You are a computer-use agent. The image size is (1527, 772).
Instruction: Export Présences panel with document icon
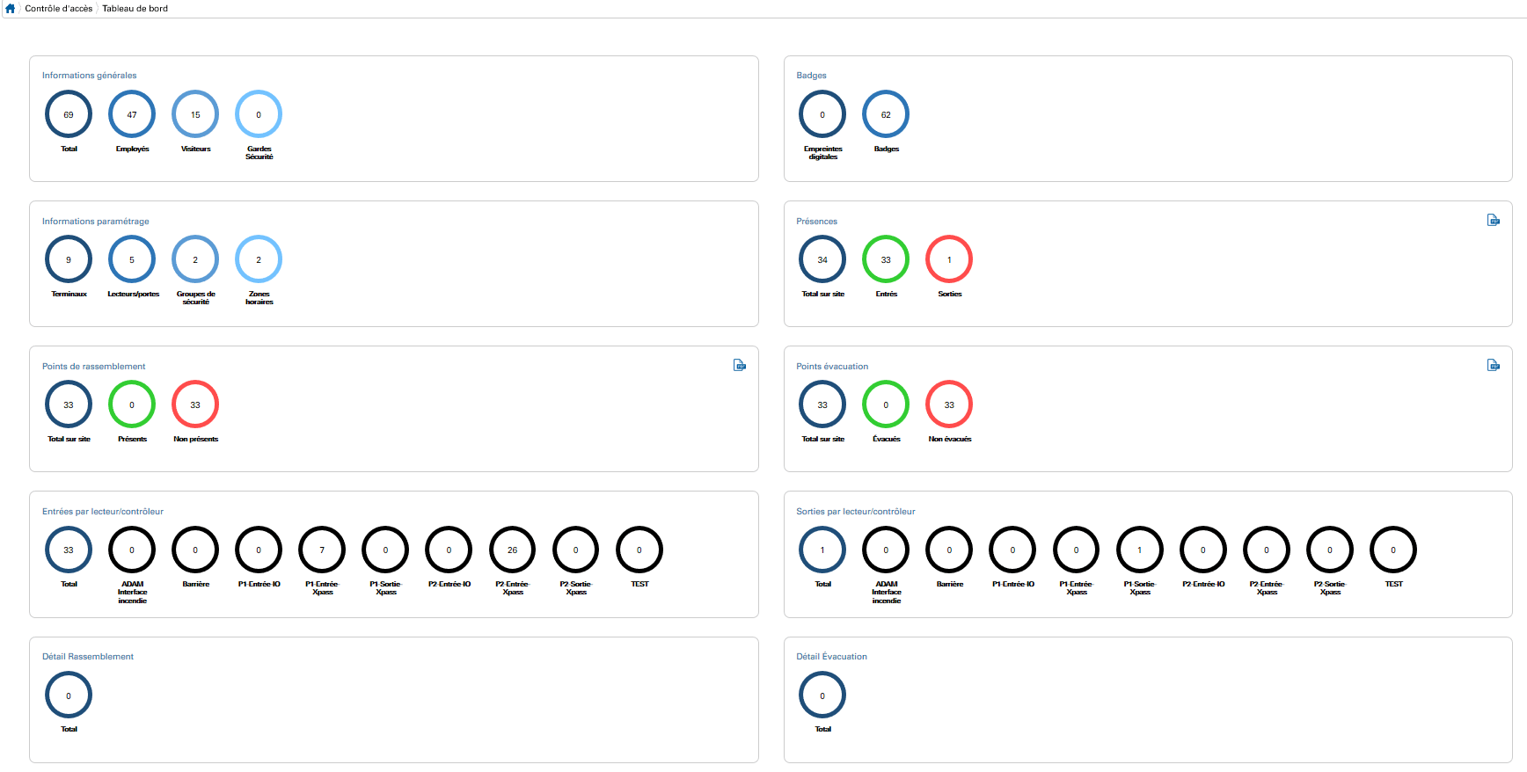1493,220
